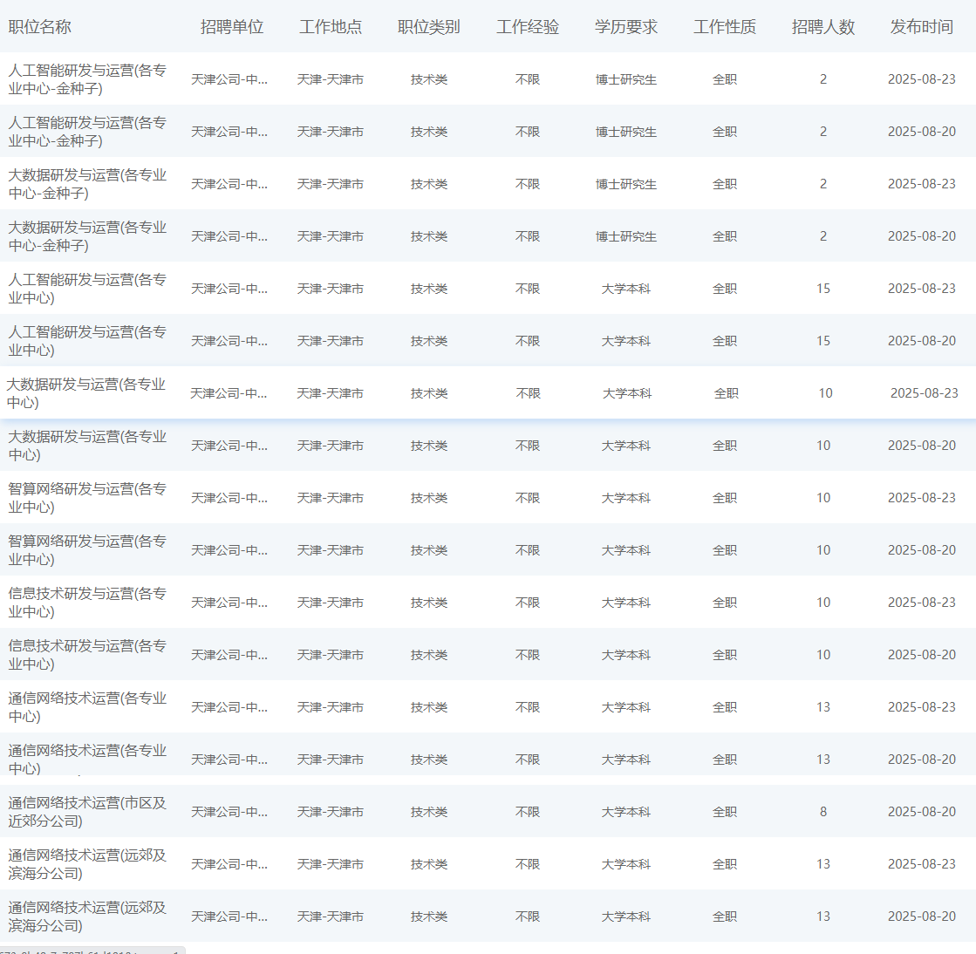
Task: Open 10-person 大数据研发与运营 job dated 2025-08-23
Action: click(x=85, y=393)
